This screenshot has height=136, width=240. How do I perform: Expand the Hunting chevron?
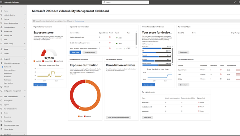coord(25,19)
